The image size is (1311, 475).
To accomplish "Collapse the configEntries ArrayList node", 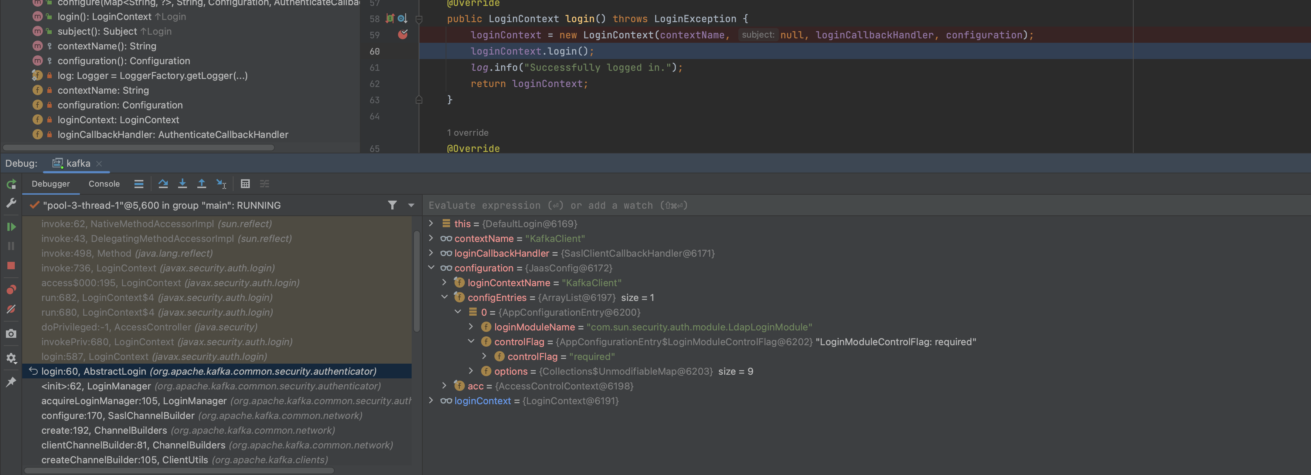I will (x=444, y=297).
